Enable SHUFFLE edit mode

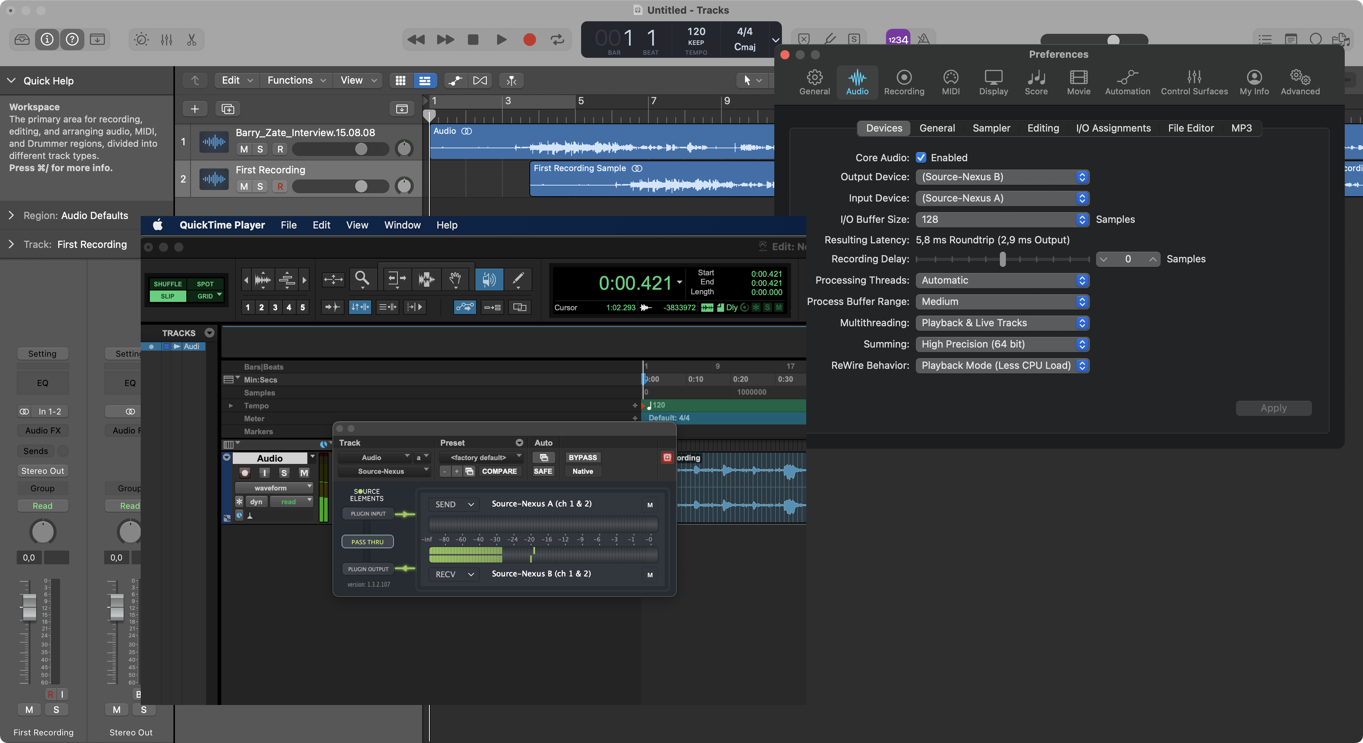pos(167,284)
